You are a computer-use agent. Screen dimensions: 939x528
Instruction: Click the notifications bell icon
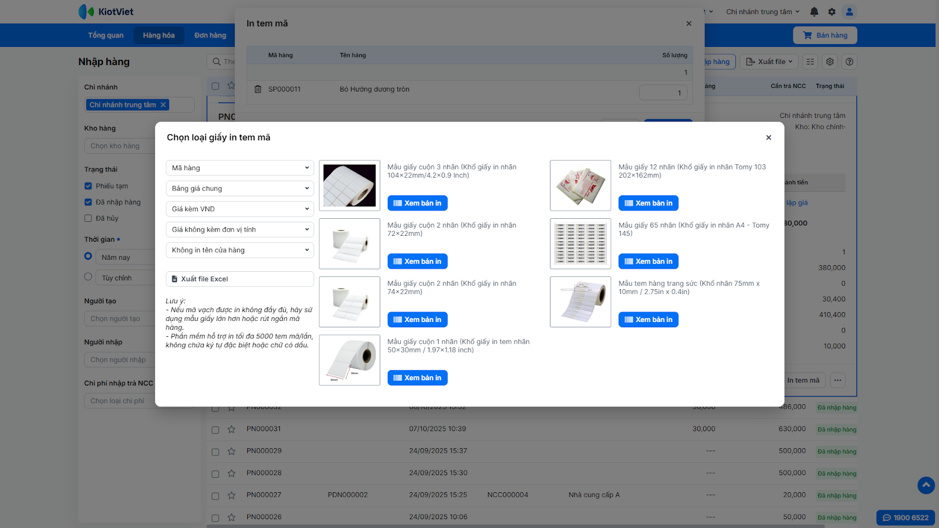tap(814, 12)
